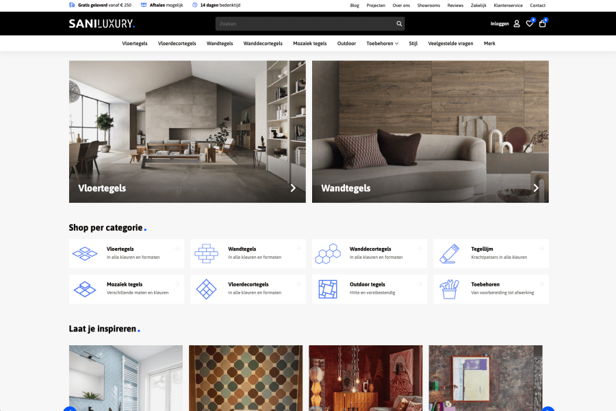The height and width of the screenshot is (411, 616).
Task: Open the user account icon
Action: 517,24
